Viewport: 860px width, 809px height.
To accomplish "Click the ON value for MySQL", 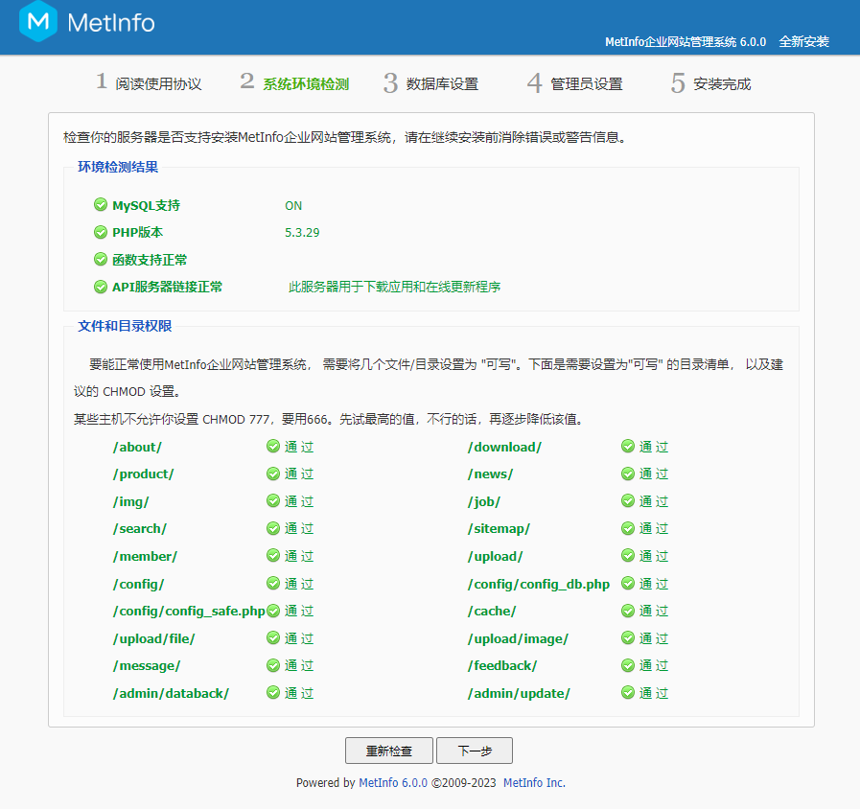I will click(293, 206).
